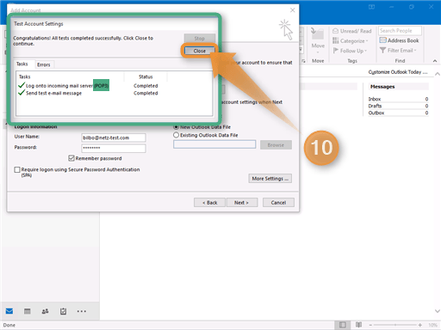This screenshot has width=441, height=330.
Task: Click the existing data file path field
Action: pos(214,144)
